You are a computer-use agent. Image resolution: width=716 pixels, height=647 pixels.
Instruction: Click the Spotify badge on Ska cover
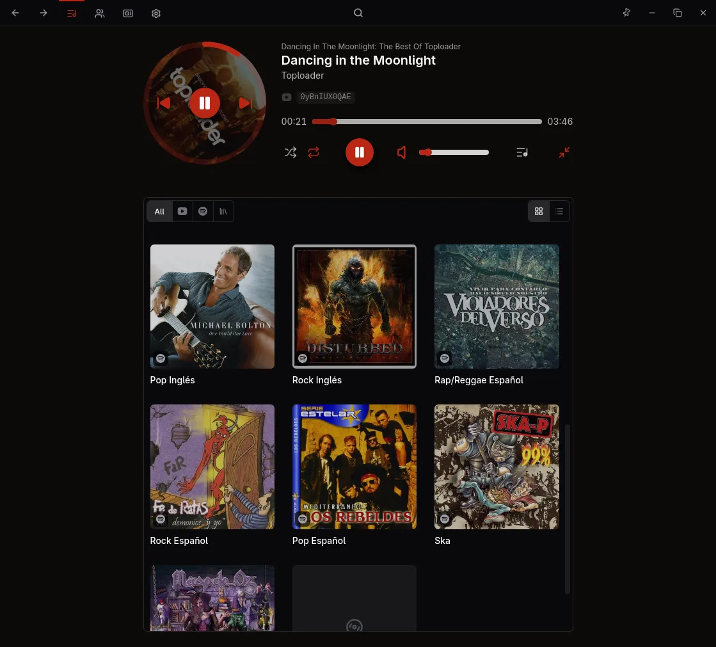coord(445,519)
